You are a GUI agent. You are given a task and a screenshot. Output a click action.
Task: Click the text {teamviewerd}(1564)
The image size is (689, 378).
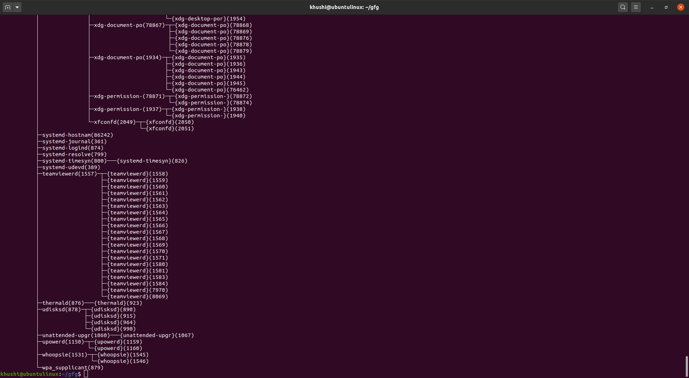click(137, 213)
